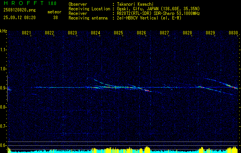Select the version number 1.0.0
Viewport: 241px width, 153px height.
tap(52, 3)
